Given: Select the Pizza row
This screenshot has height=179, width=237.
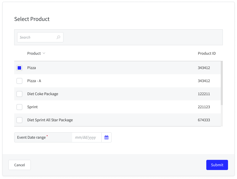Looking at the screenshot, I should click(x=87, y=68).
